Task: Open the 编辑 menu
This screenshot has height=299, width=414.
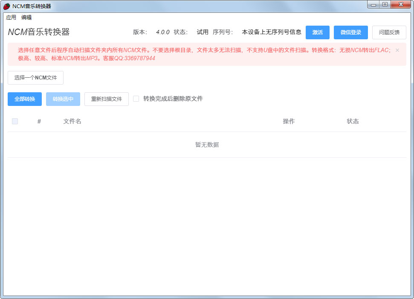Action: pyautogui.click(x=26, y=17)
